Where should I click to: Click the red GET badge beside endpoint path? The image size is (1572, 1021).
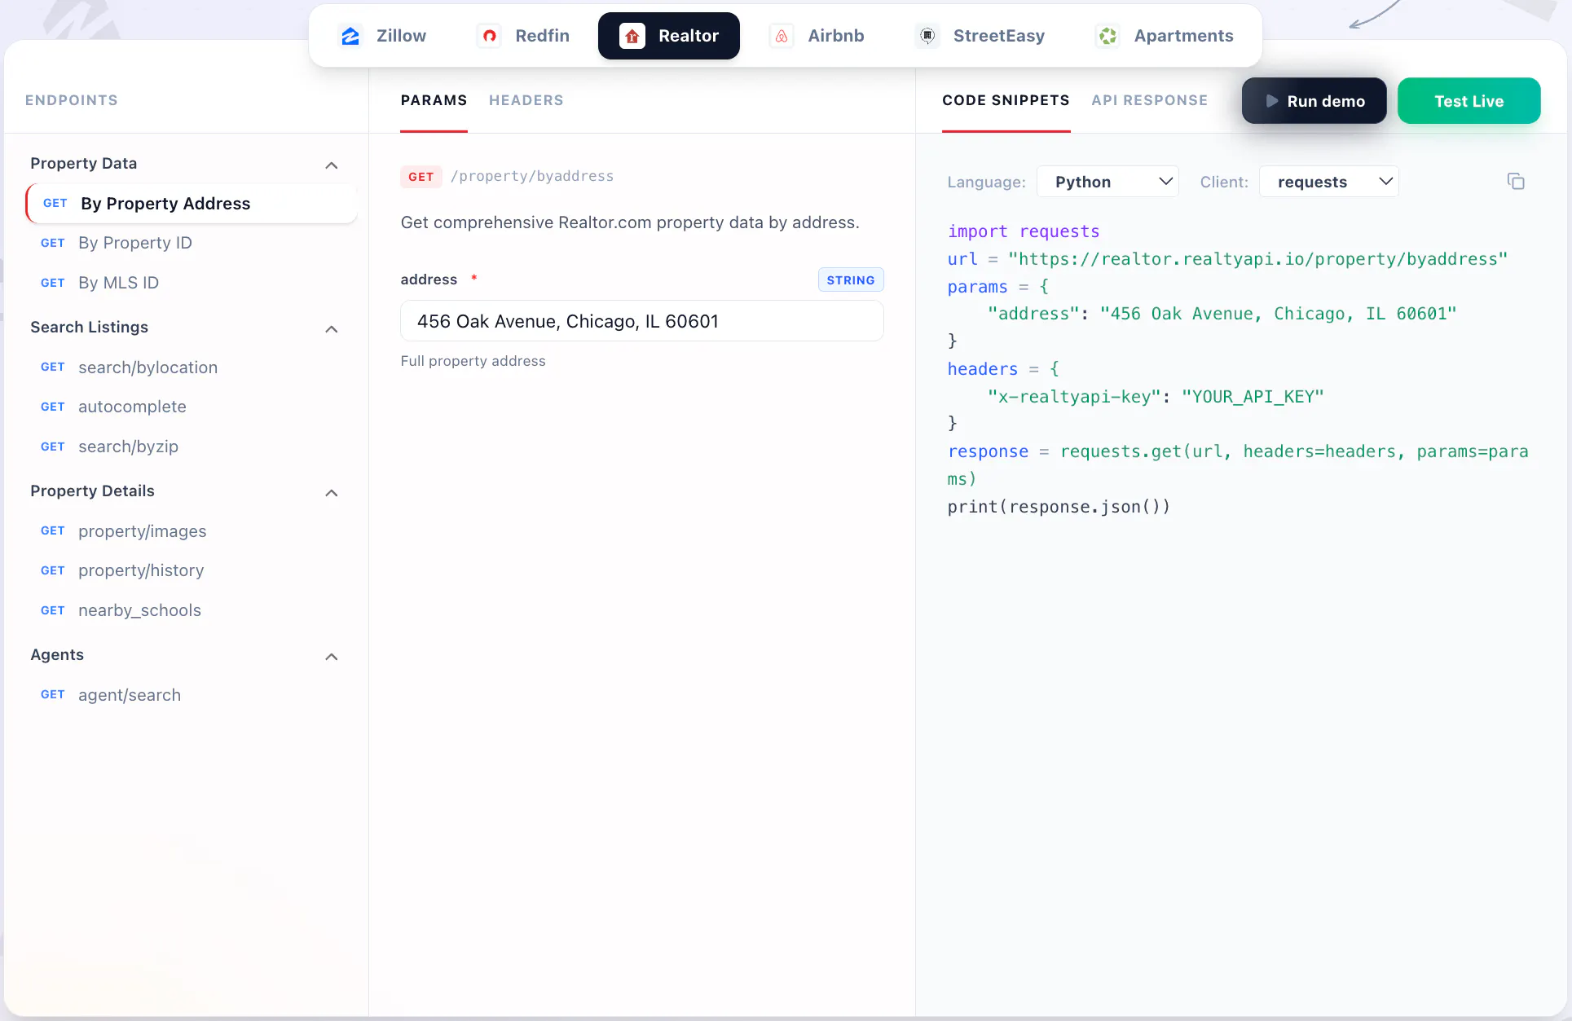coord(421,177)
